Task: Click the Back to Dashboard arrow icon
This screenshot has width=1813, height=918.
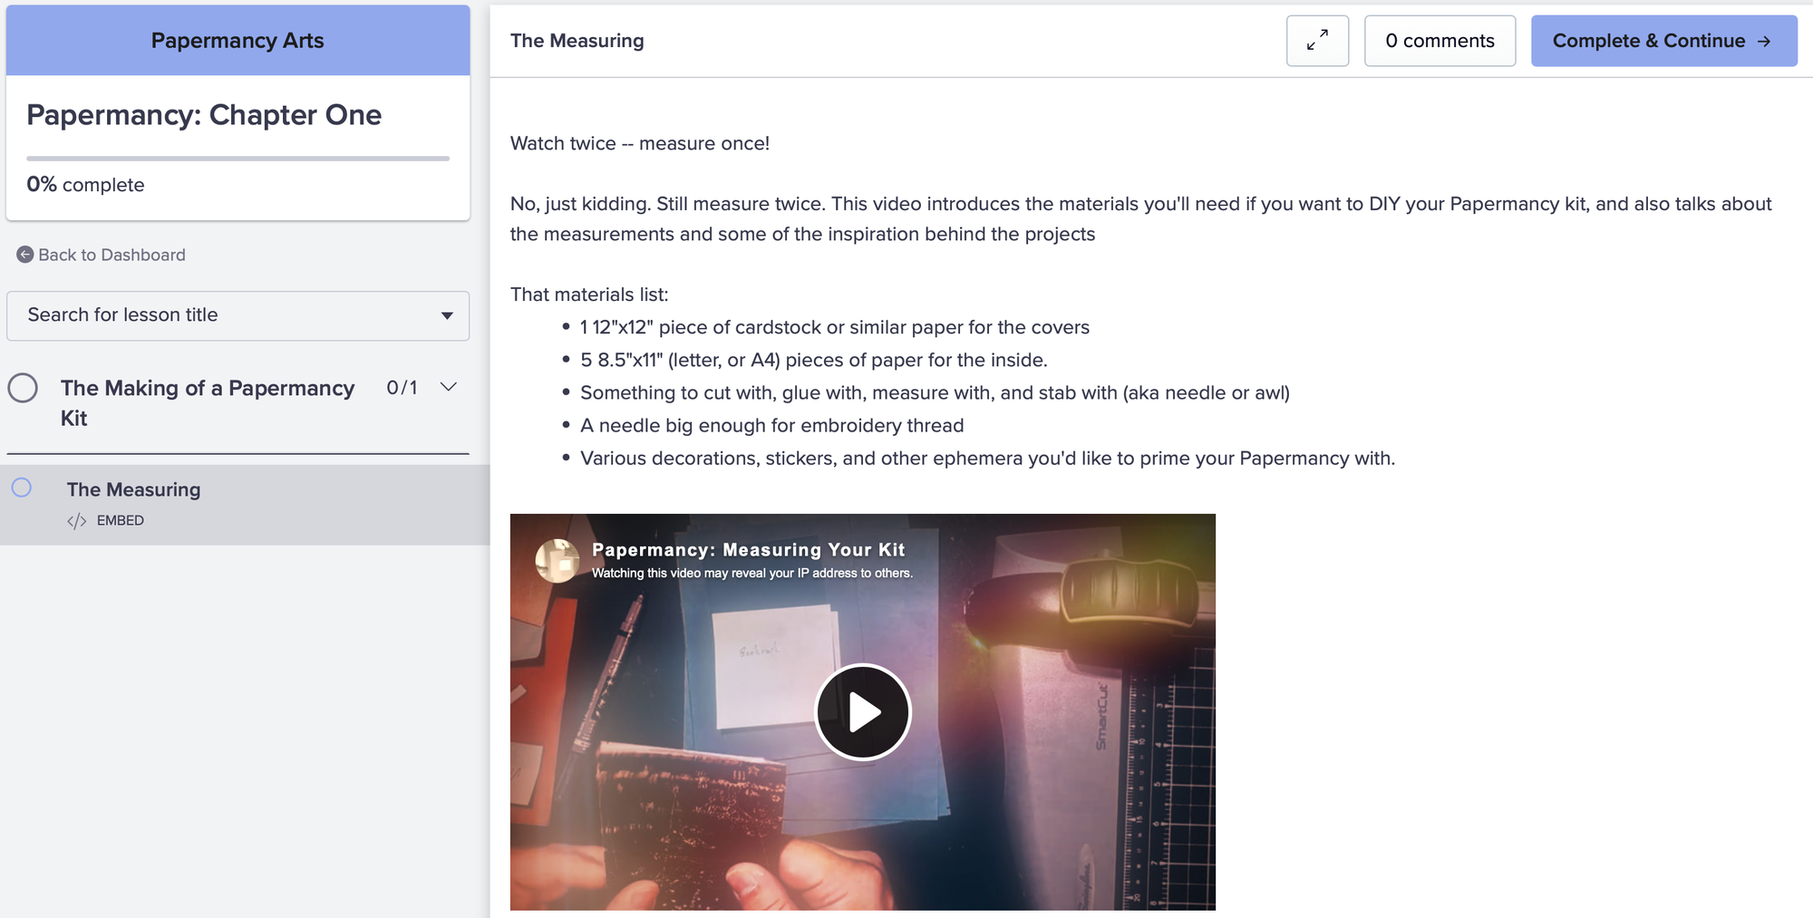Action: (25, 255)
